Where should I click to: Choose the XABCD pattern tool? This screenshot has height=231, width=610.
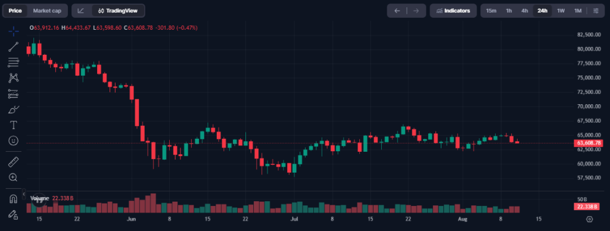pos(13,78)
